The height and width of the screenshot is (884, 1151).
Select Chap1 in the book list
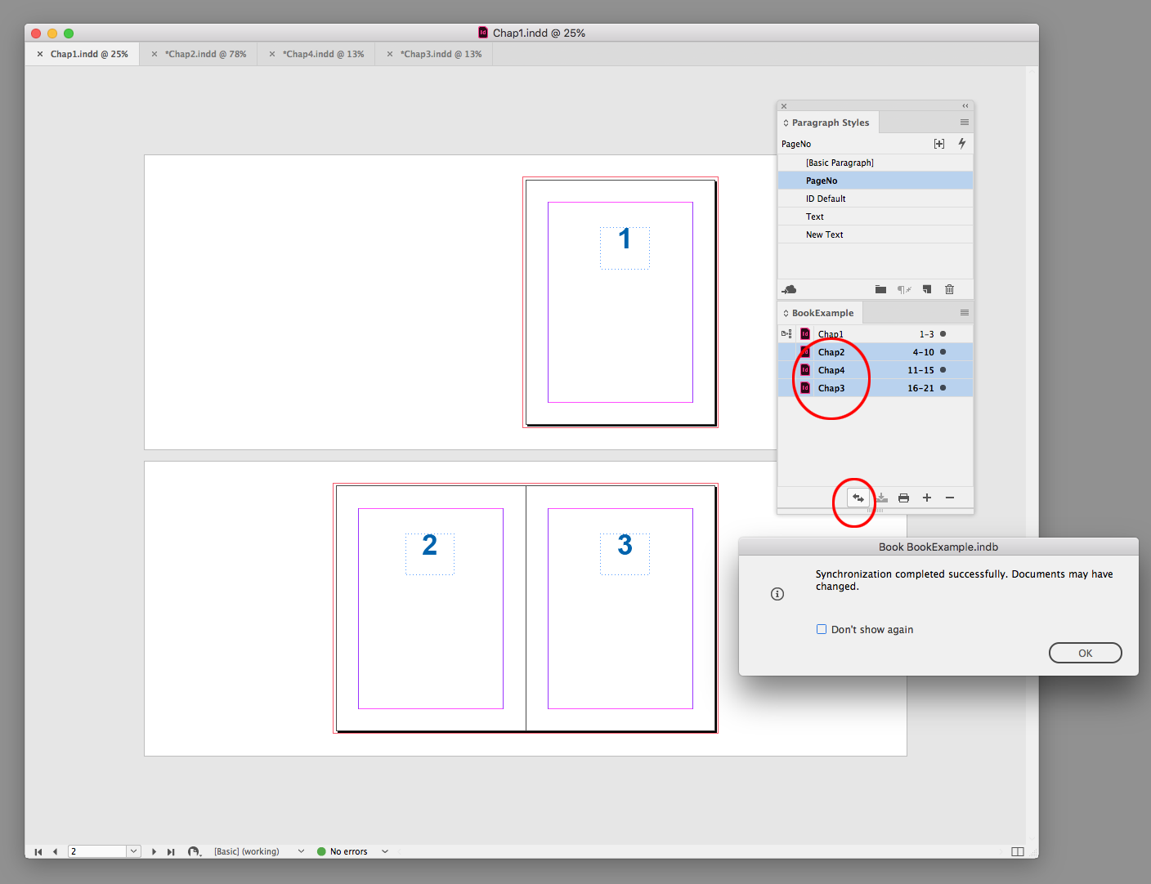coord(876,333)
